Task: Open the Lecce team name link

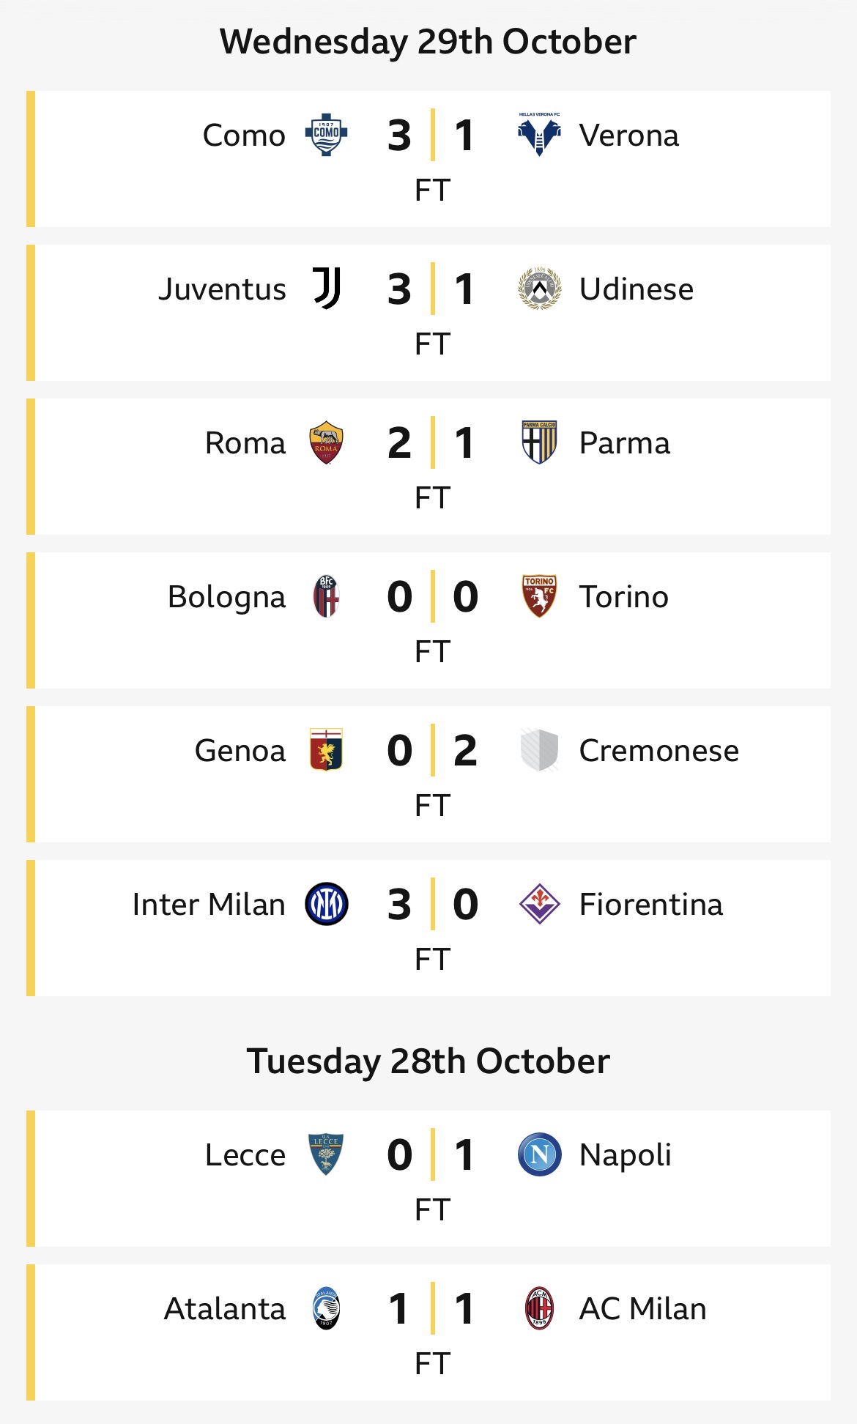Action: [x=245, y=1154]
